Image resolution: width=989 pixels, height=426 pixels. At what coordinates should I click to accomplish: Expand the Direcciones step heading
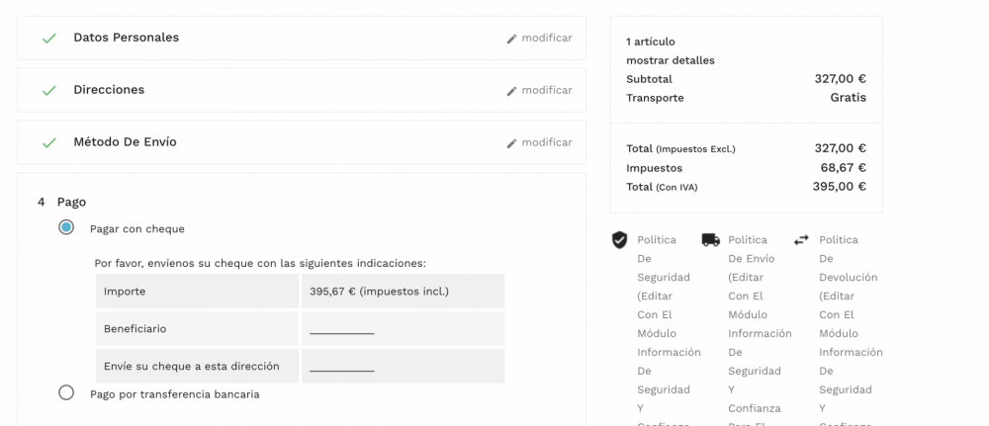click(x=109, y=90)
